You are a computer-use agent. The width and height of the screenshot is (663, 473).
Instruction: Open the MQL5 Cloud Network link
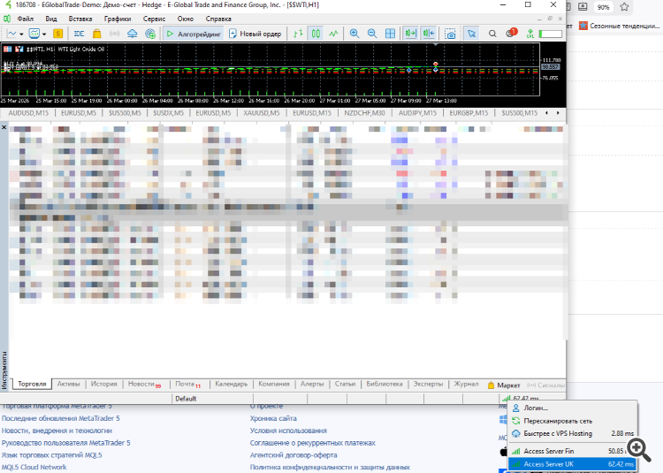coord(34,467)
